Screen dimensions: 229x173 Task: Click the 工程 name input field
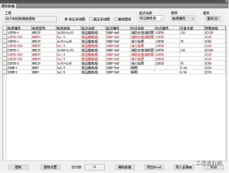(31, 19)
